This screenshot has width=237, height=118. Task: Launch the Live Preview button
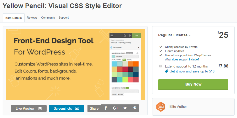point(29,109)
